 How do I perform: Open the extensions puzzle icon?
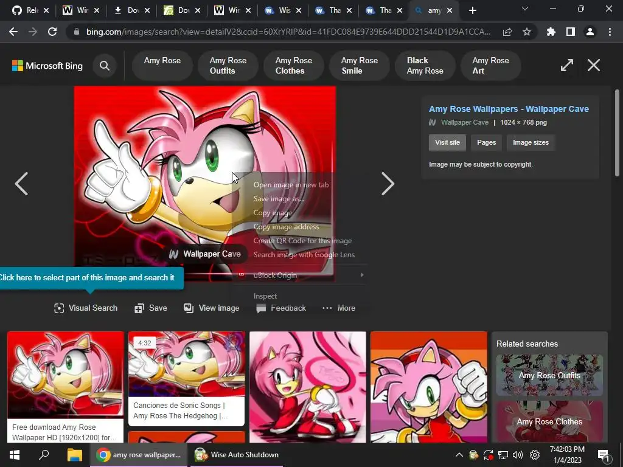pos(551,32)
